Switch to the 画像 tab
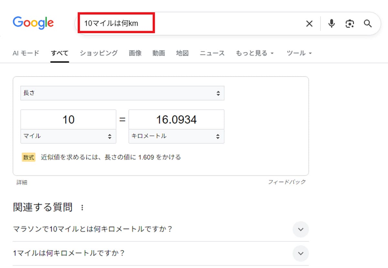The image size is (388, 268). point(135,53)
